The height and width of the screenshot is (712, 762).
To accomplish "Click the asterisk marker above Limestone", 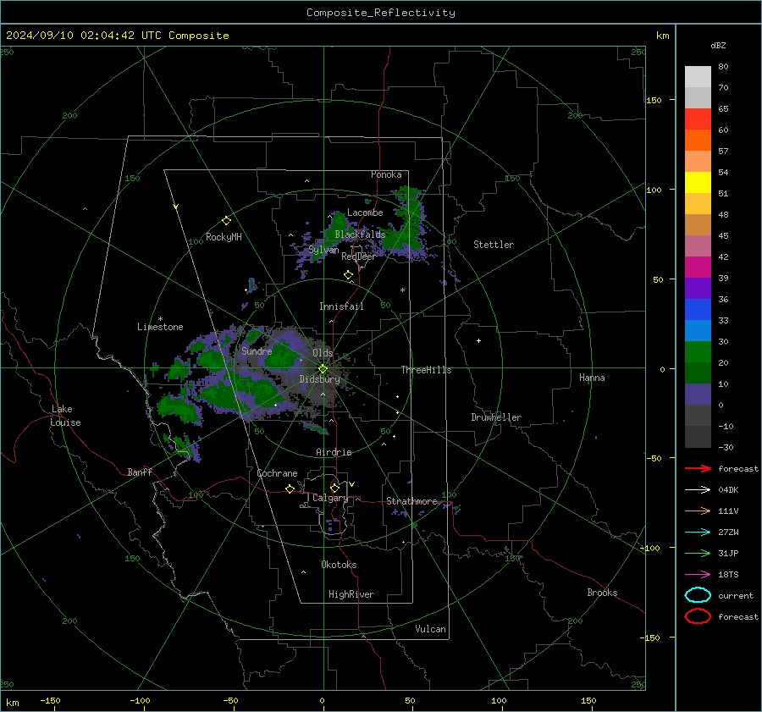I will pyautogui.click(x=160, y=319).
